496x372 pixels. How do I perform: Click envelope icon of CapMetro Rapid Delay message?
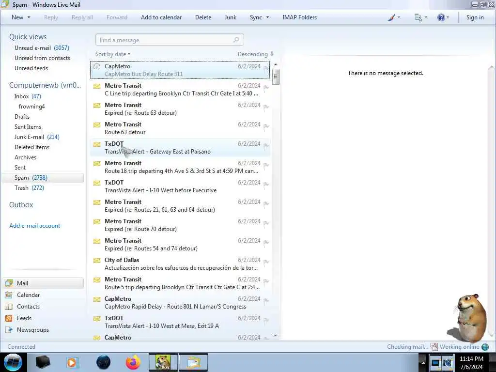point(97,299)
